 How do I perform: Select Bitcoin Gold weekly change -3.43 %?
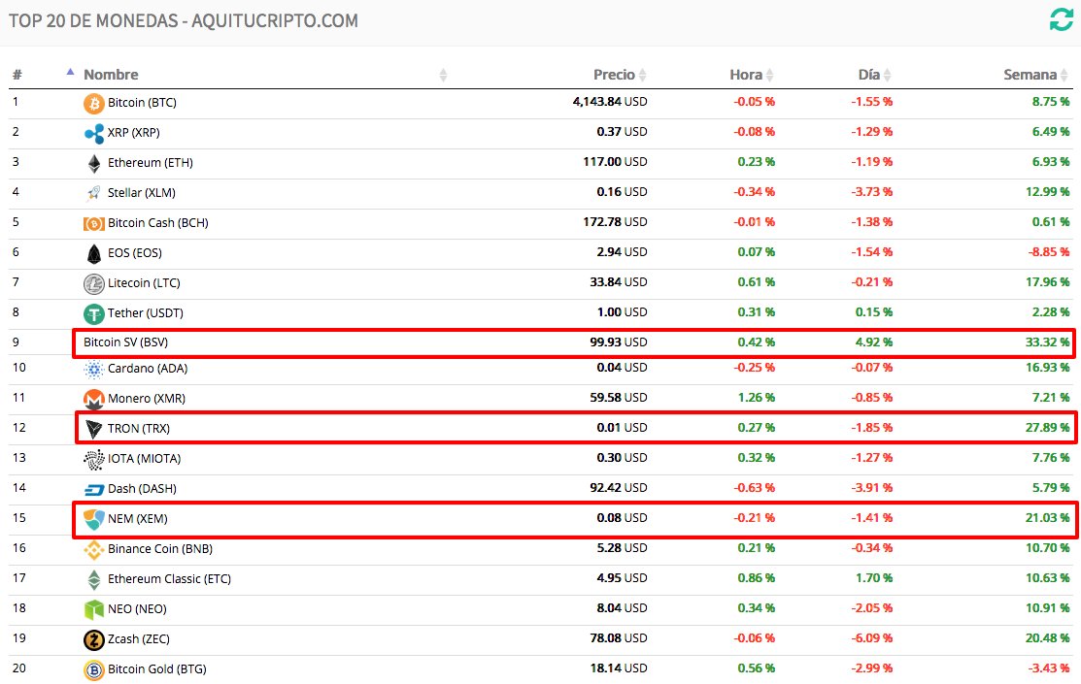tap(1049, 668)
